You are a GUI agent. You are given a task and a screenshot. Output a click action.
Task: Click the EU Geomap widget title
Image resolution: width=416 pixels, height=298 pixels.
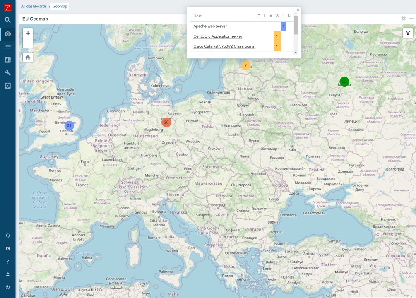(35, 19)
